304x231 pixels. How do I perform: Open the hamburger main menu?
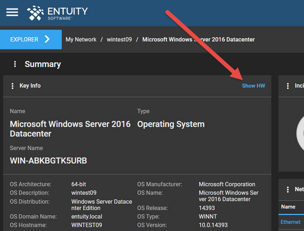(12, 12)
